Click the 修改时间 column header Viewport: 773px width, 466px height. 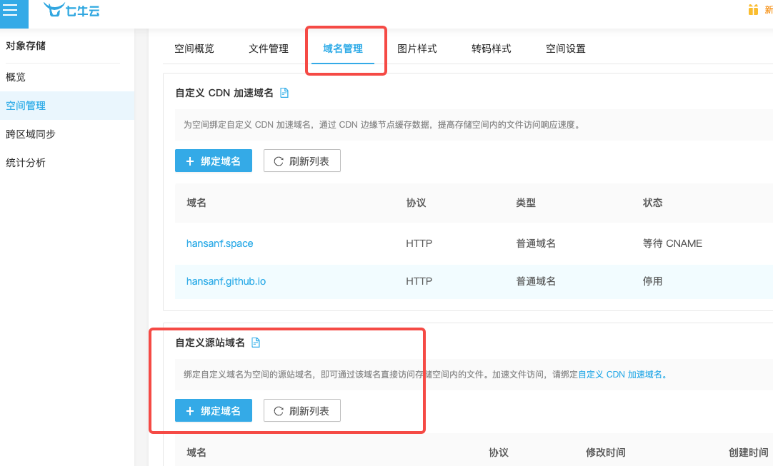pyautogui.click(x=605, y=452)
